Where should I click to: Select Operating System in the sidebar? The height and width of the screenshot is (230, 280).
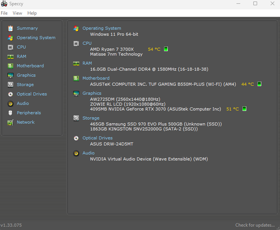[36, 38]
